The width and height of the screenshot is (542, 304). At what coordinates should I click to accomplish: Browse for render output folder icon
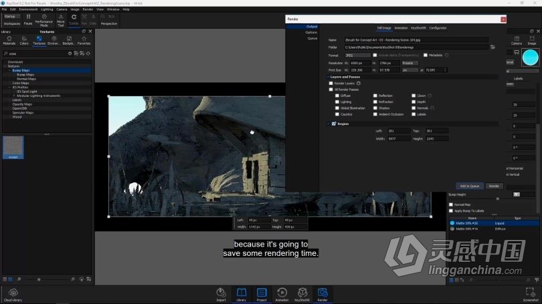click(492, 47)
